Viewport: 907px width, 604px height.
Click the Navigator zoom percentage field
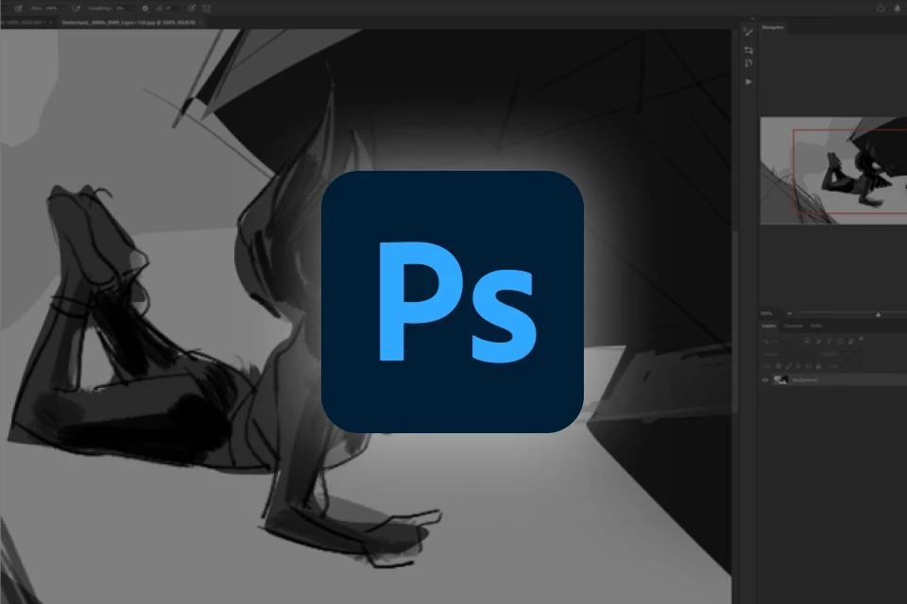tap(766, 313)
